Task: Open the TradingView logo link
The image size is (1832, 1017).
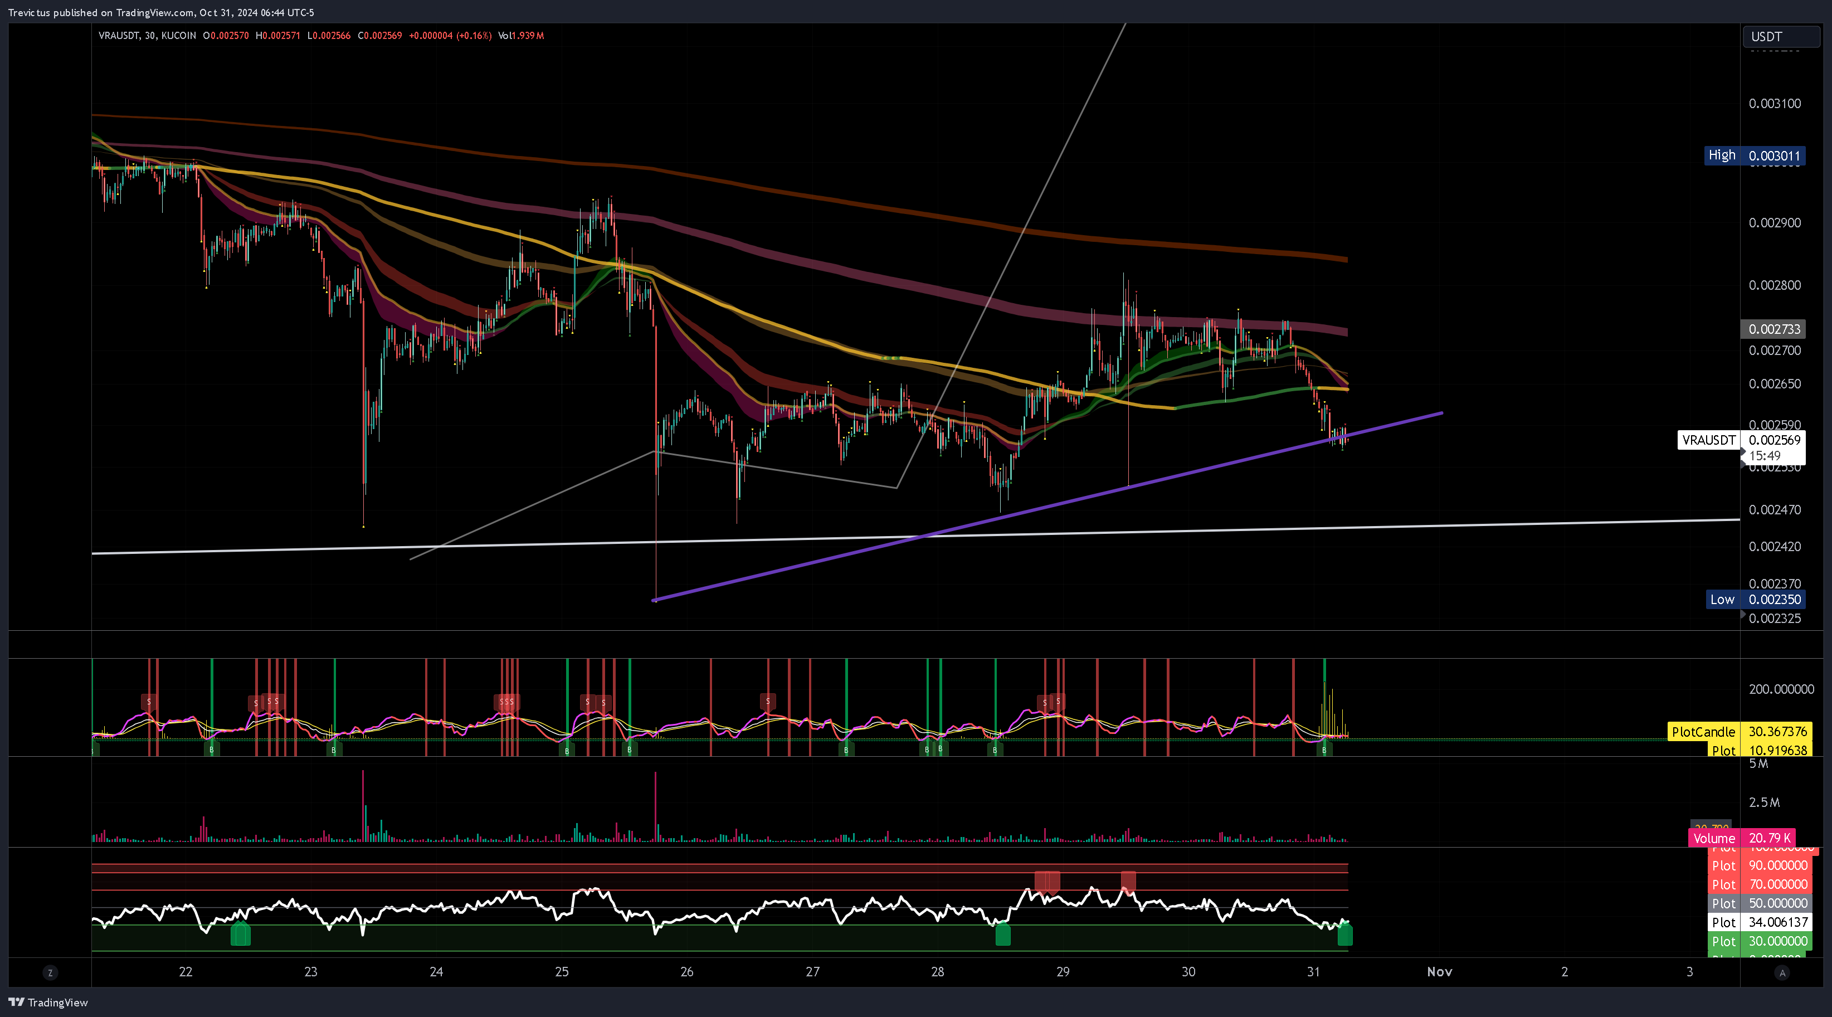Action: (x=48, y=1002)
